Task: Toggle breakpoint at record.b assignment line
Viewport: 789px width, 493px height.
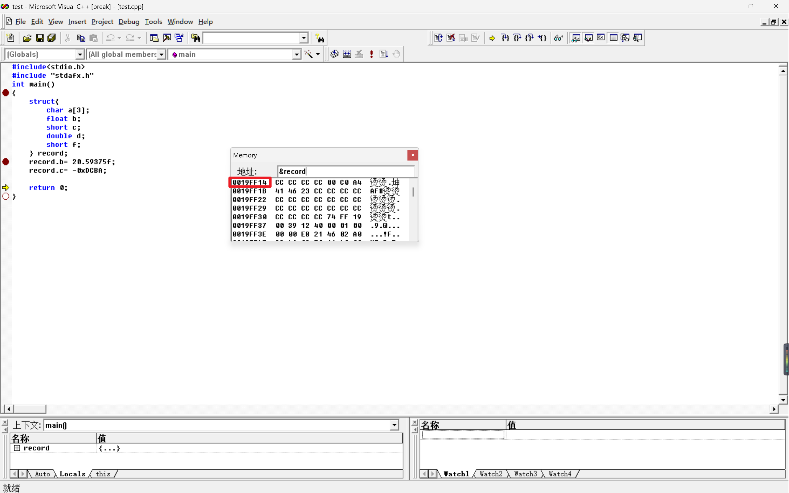Action: coord(6,162)
